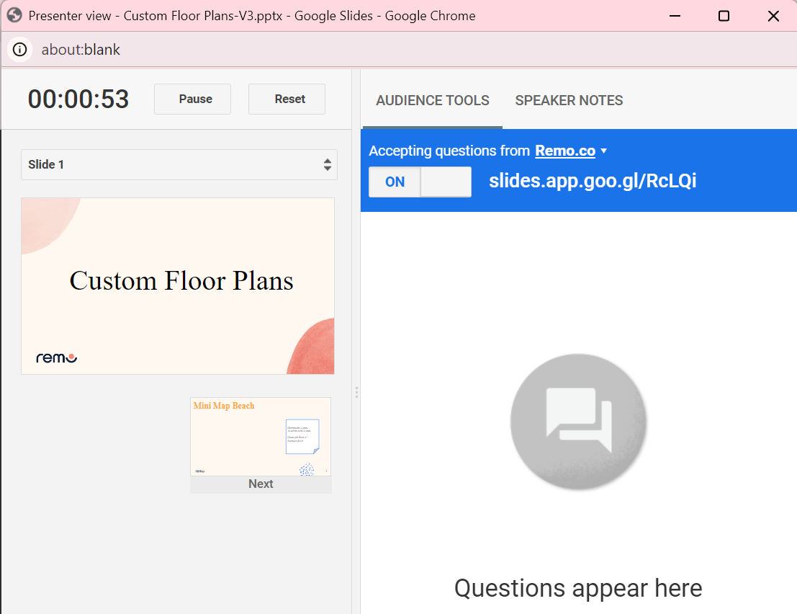
Task: Click the Next label under thumbnail
Action: [260, 484]
